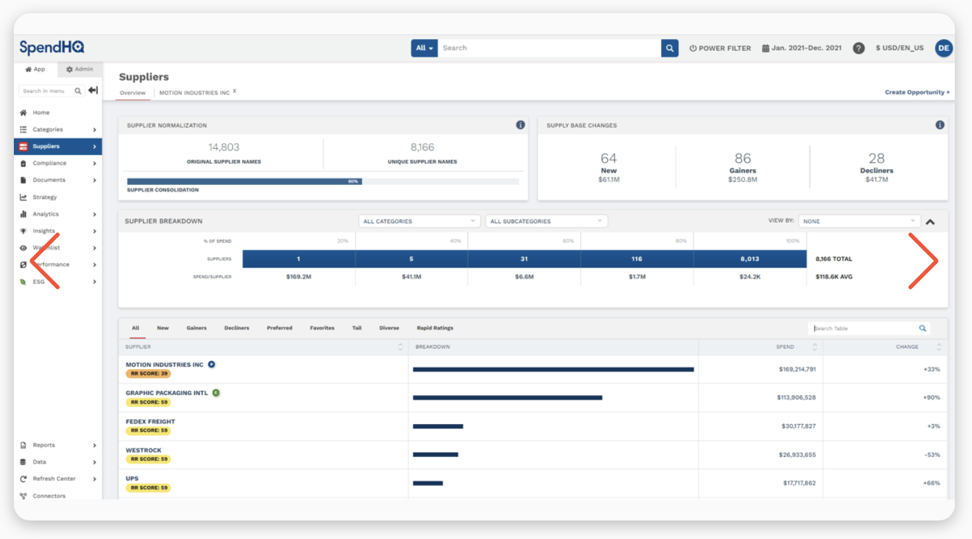
Task: Open the FedEx Freight supplier link
Action: tap(151, 421)
